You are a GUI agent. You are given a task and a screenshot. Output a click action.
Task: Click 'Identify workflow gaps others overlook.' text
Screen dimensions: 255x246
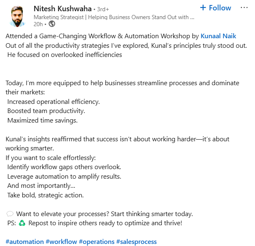64,167
